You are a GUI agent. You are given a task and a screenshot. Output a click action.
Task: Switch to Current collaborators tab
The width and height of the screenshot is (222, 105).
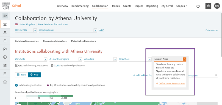point(55,41)
